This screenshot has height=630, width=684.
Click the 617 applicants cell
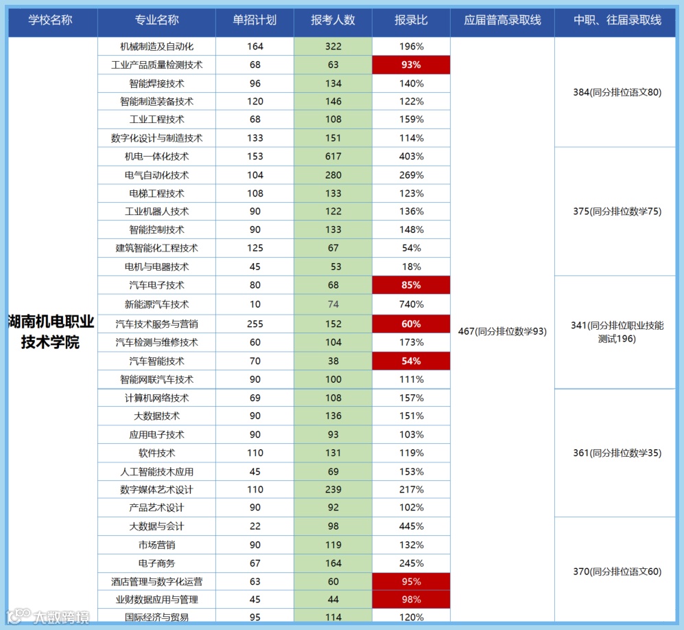(333, 157)
